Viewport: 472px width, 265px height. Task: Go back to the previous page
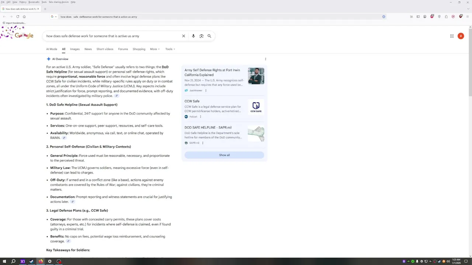point(4,17)
